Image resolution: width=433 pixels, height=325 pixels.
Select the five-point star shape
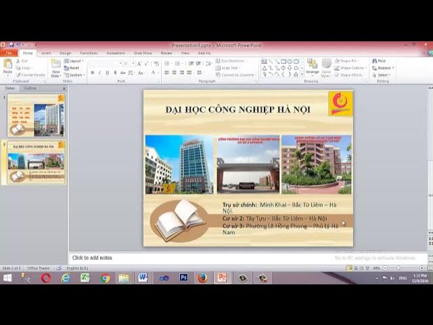click(x=296, y=74)
